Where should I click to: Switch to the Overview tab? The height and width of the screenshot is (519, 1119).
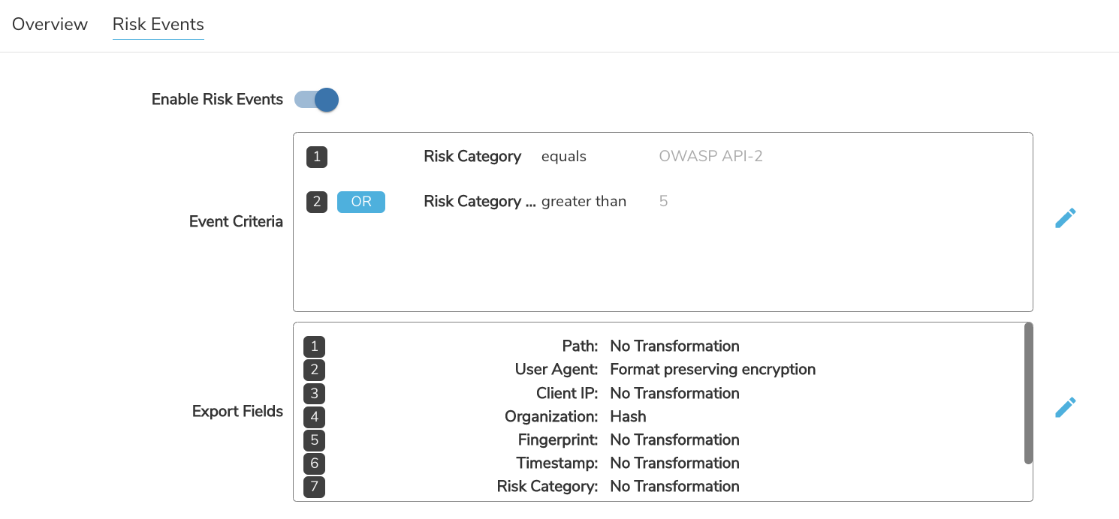50,24
